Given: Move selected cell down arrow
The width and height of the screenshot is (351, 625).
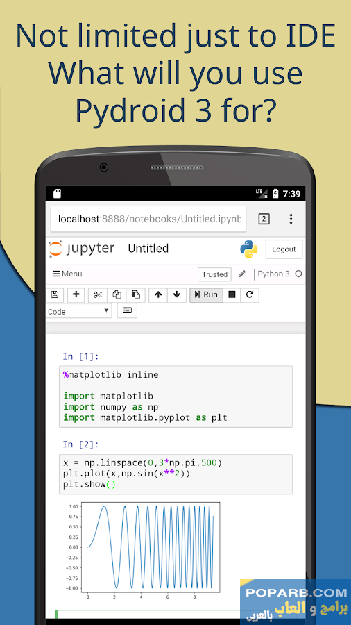Looking at the screenshot, I should (x=177, y=295).
